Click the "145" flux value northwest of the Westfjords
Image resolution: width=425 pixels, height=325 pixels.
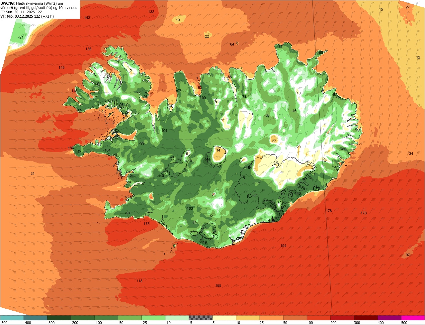(x=62, y=68)
